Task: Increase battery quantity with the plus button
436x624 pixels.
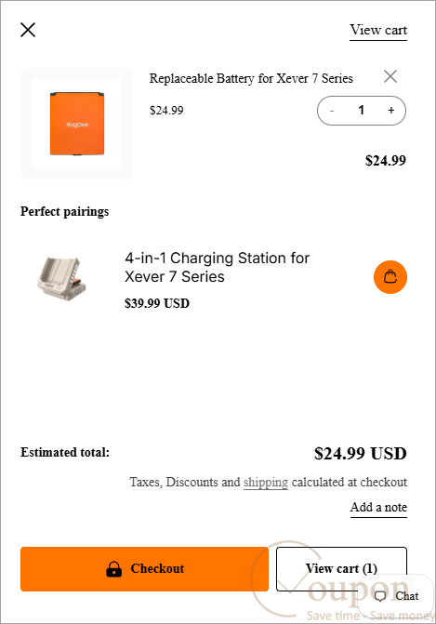Action: (x=391, y=111)
